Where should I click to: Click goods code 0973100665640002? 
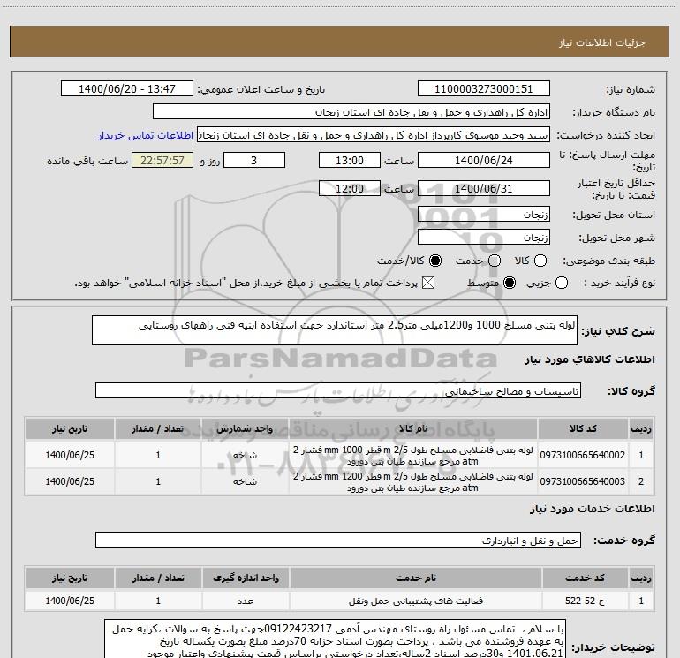tap(583, 455)
